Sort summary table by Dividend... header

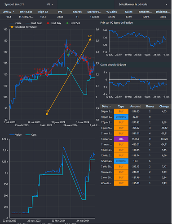(163, 12)
